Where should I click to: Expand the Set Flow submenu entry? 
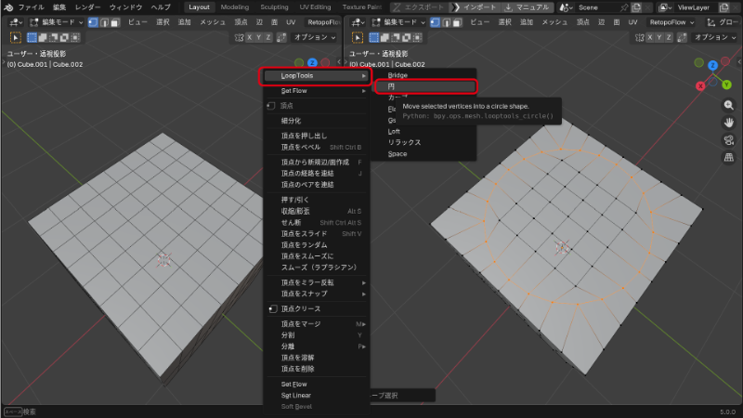click(x=316, y=90)
